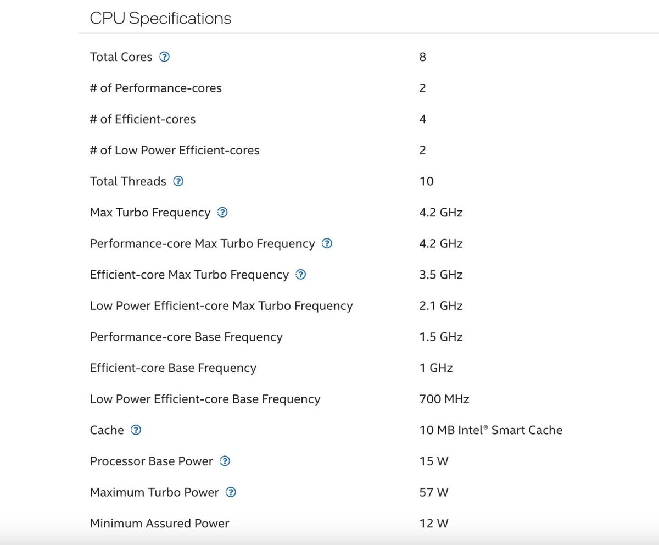Click the Efficient-core Base Frequency label

click(173, 368)
